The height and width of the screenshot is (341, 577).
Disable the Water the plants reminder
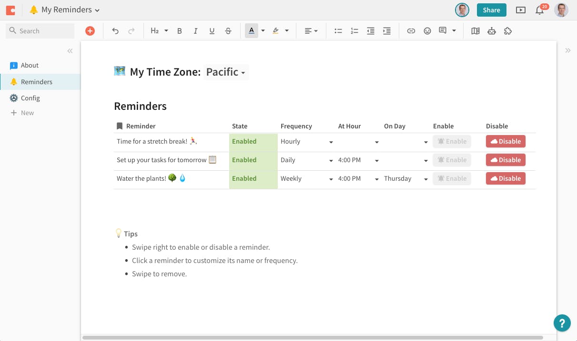point(506,178)
